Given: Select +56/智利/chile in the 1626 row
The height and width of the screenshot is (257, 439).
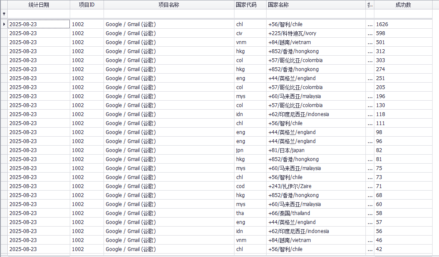Looking at the screenshot, I should tap(316, 24).
